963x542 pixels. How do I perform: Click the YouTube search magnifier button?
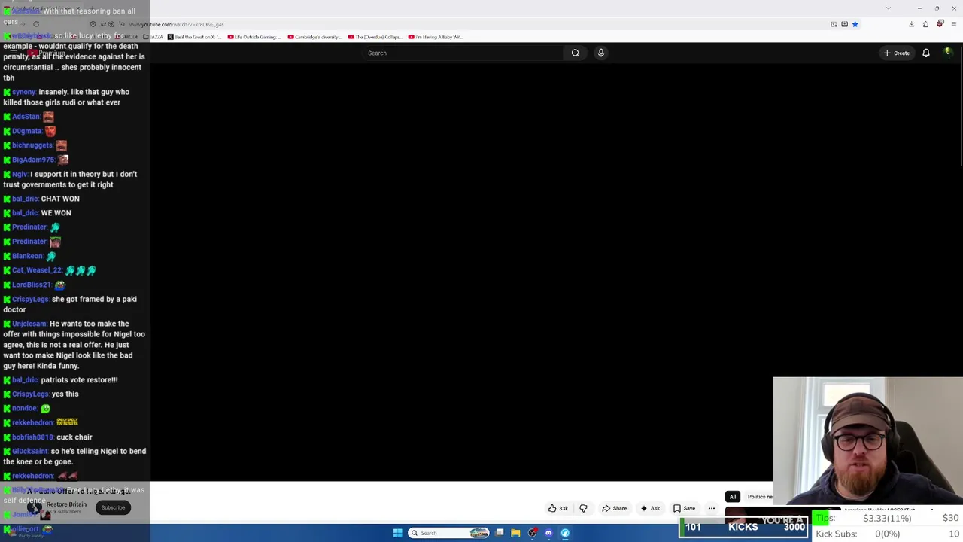(576, 53)
